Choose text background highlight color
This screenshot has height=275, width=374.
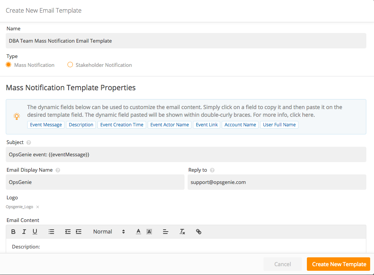click(x=149, y=232)
